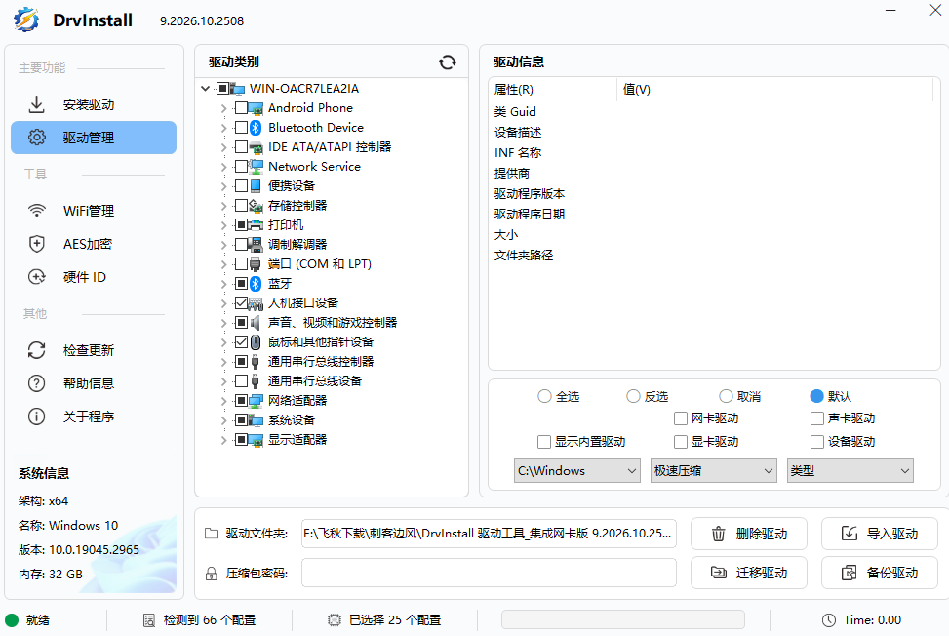Enable the 声卡驱动 checkbox
The image size is (949, 636).
[817, 418]
